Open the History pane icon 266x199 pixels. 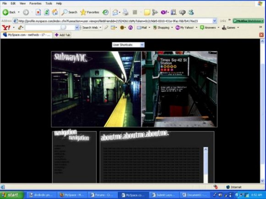105,12
